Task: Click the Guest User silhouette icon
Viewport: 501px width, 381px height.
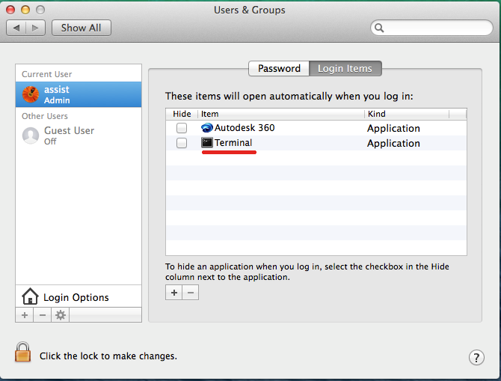Action: (31, 135)
